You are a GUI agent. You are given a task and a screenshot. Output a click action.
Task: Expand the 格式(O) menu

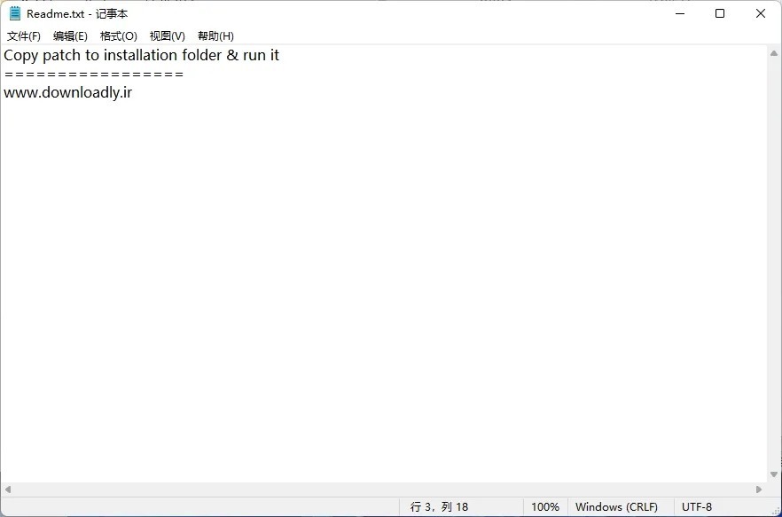point(118,36)
